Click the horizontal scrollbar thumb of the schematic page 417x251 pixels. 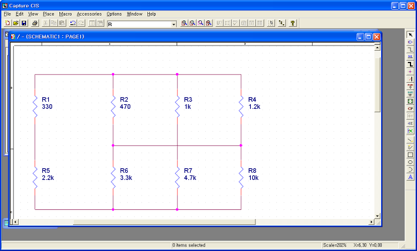click(x=164, y=222)
